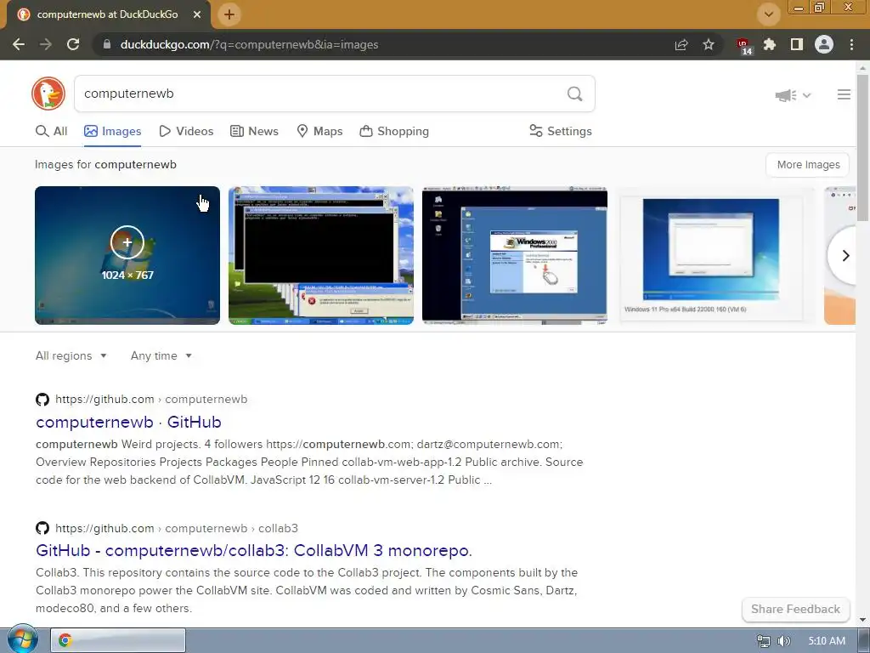Open the News tab
The width and height of the screenshot is (870, 653).
click(254, 131)
